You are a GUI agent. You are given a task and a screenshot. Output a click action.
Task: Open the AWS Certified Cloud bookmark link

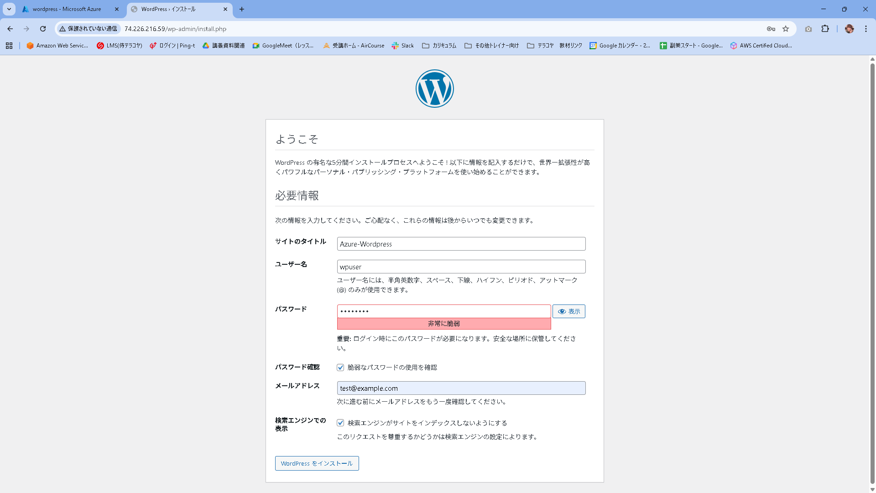tap(761, 46)
